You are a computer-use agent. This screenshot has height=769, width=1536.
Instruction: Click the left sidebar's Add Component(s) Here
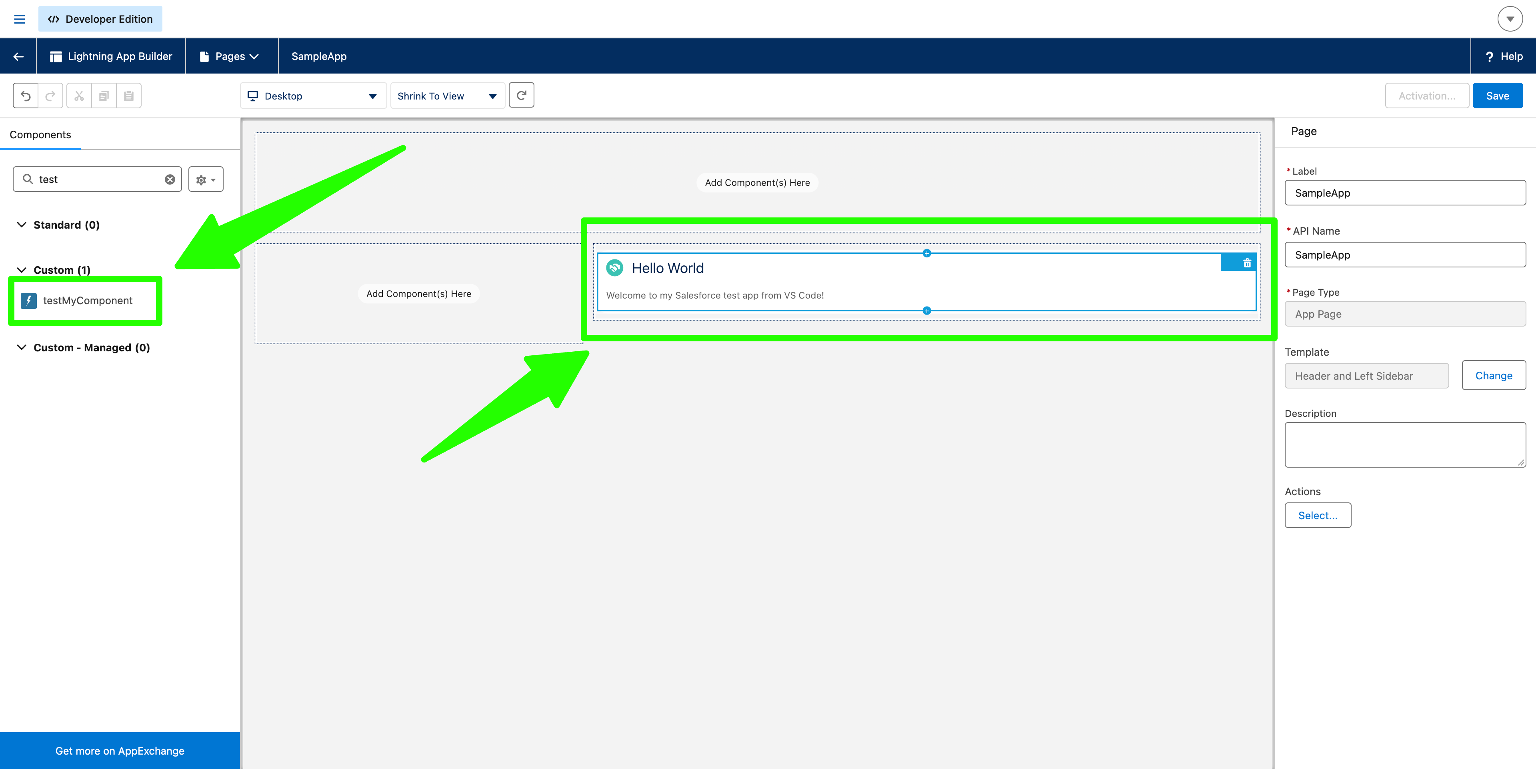pos(418,294)
